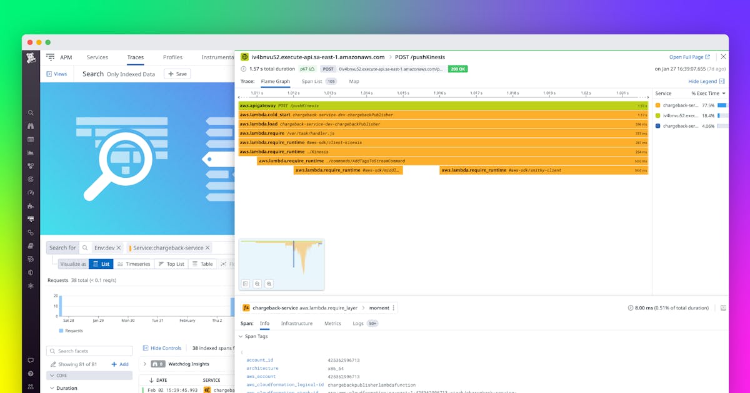
Task: Select List visualization mode
Action: [101, 264]
